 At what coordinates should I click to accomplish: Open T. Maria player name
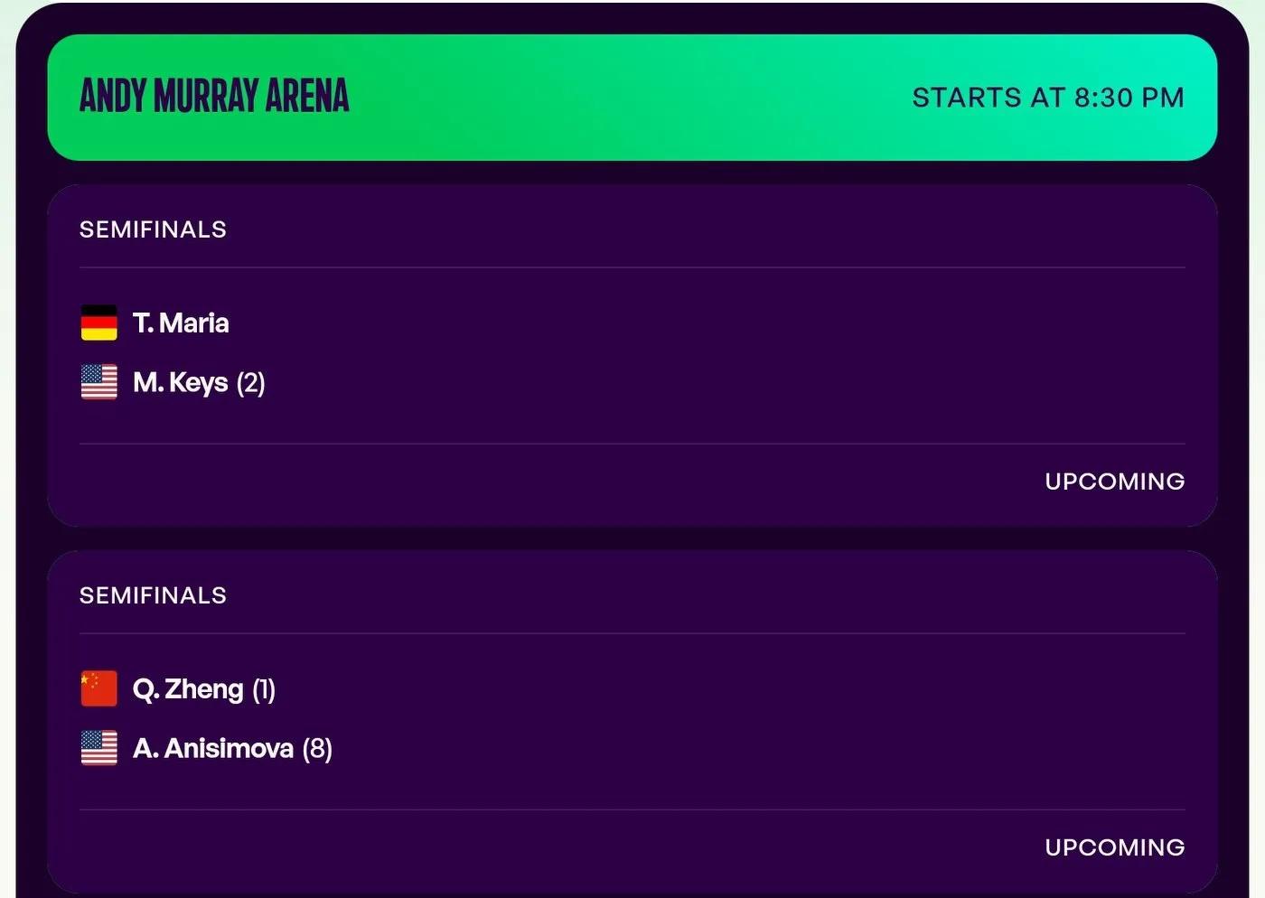pyautogui.click(x=181, y=323)
